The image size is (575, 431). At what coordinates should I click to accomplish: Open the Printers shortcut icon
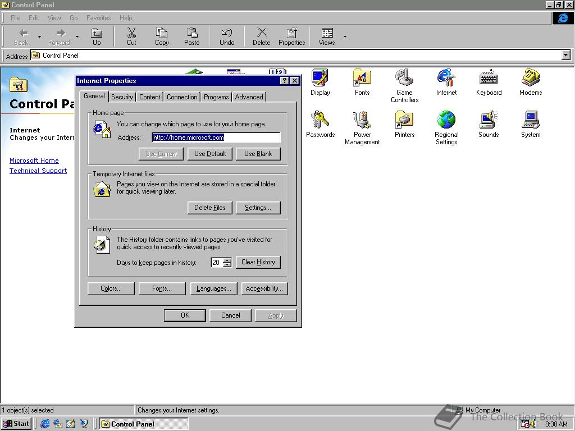[x=404, y=124]
